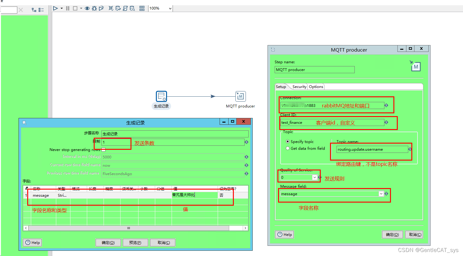Image resolution: width=463 pixels, height=256 pixels.
Task: Click the variable icon by Previous row time field
Action: (x=247, y=174)
